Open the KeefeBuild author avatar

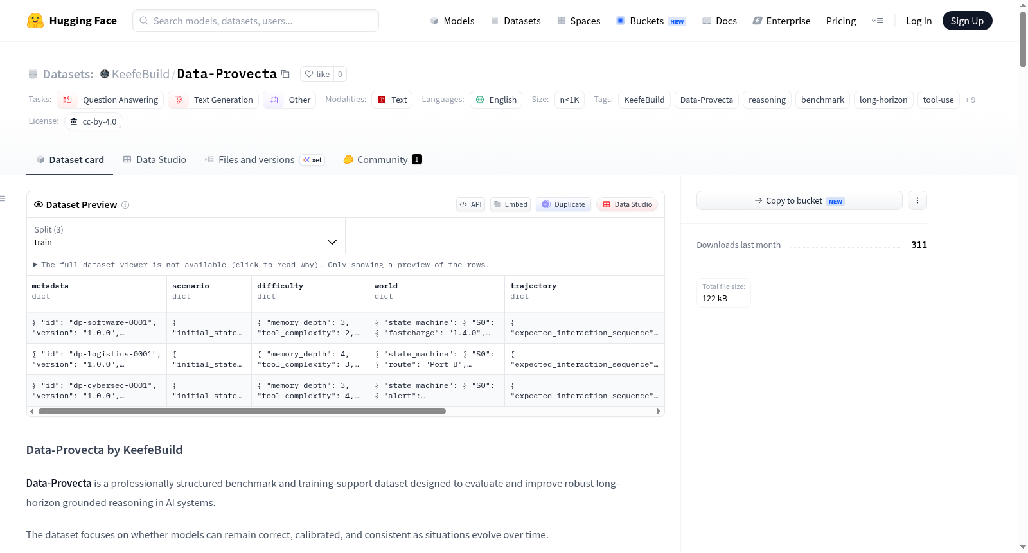[x=105, y=74]
